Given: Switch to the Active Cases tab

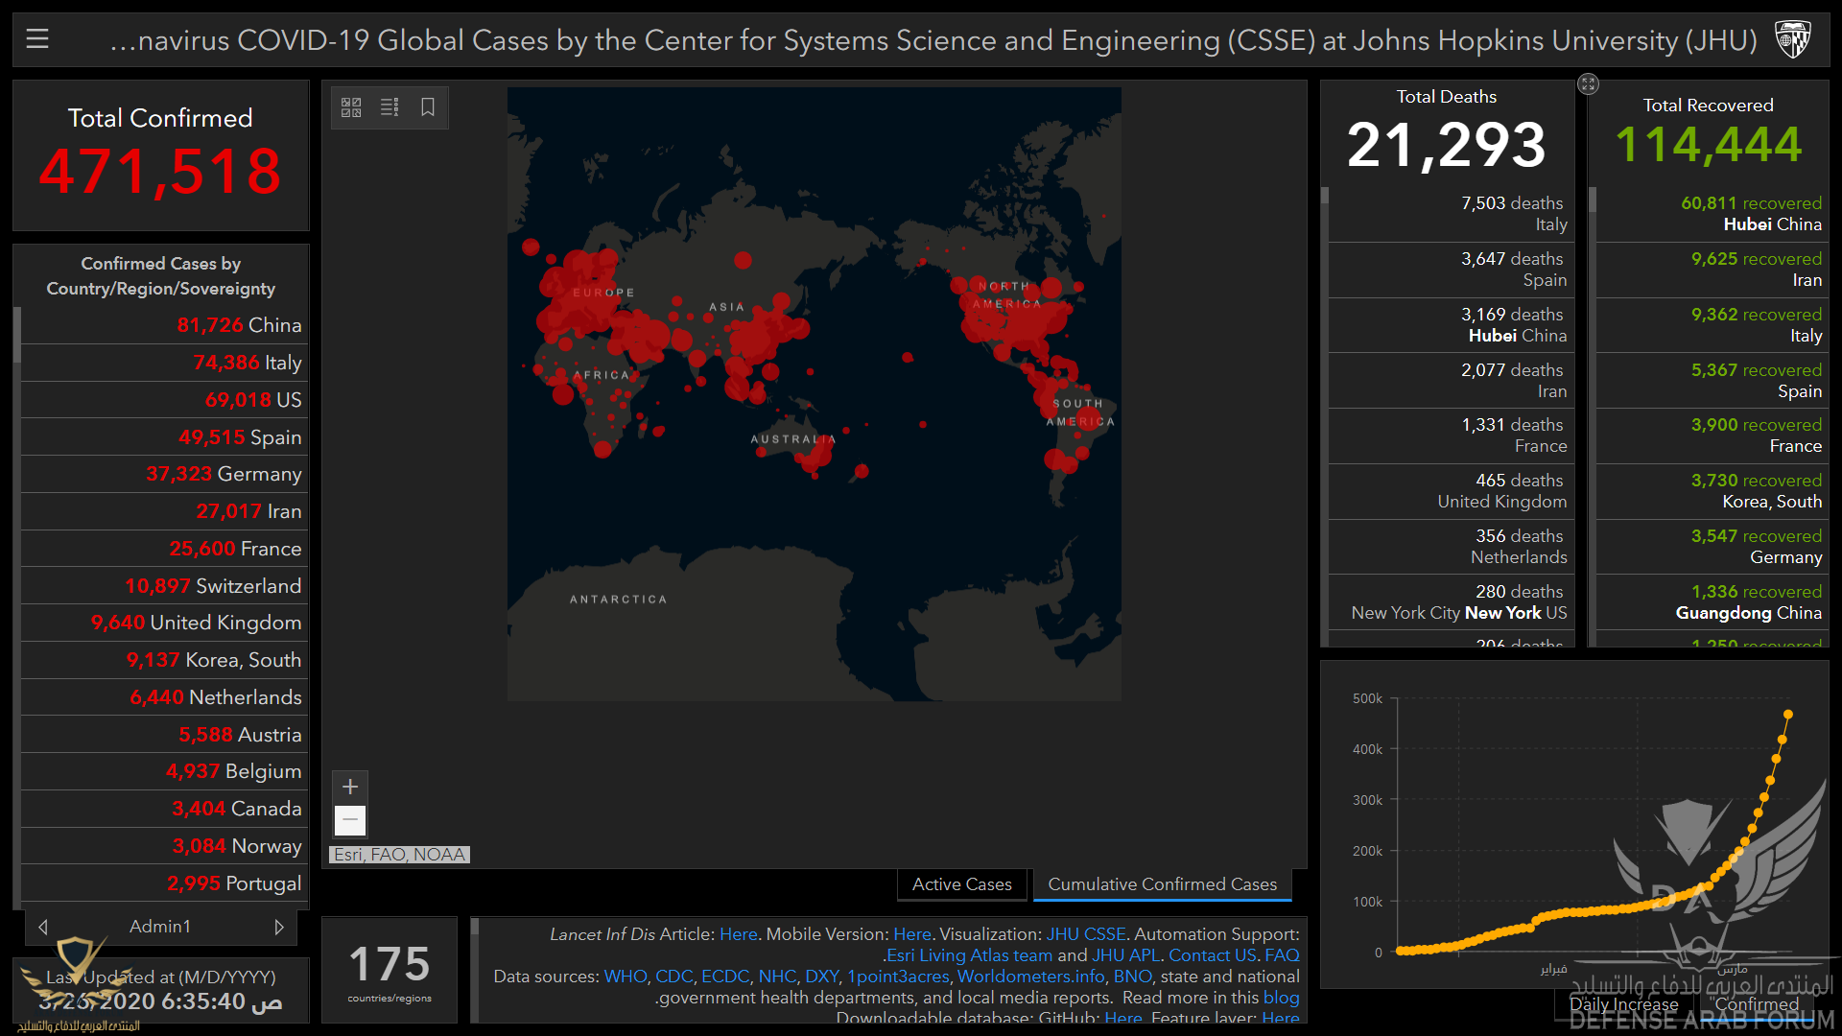Looking at the screenshot, I should point(961,884).
